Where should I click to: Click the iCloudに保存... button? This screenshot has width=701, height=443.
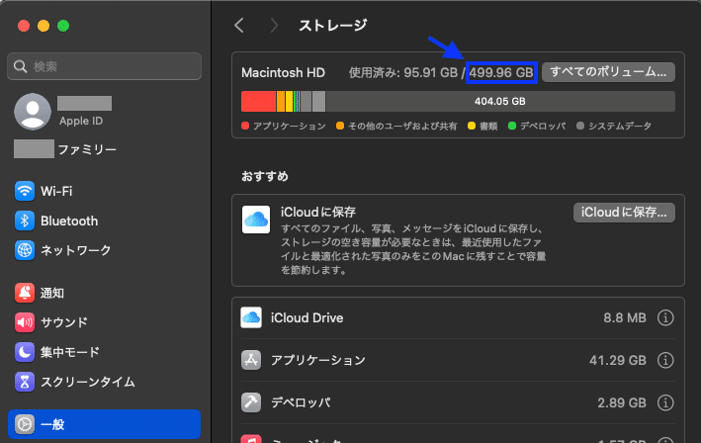[x=624, y=213]
